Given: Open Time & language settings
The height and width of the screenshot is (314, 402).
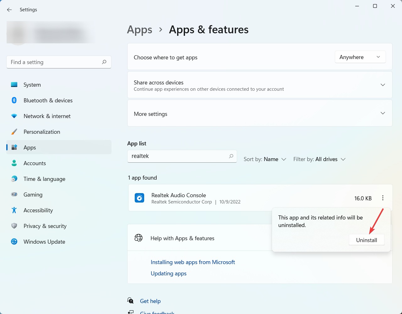Looking at the screenshot, I should pyautogui.click(x=44, y=179).
